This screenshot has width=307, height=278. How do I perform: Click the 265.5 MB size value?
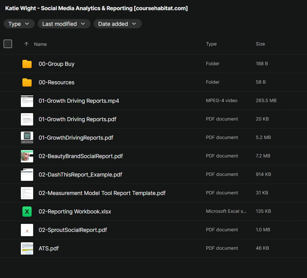tap(266, 101)
